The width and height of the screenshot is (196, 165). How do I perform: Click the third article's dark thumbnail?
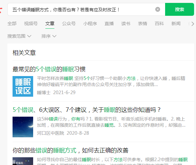click(x=23, y=161)
